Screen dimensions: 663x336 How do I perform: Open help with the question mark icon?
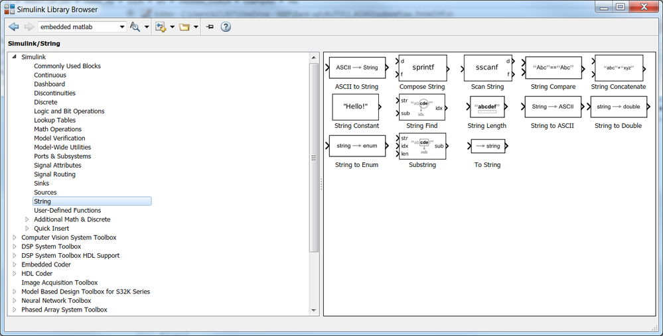(x=226, y=27)
